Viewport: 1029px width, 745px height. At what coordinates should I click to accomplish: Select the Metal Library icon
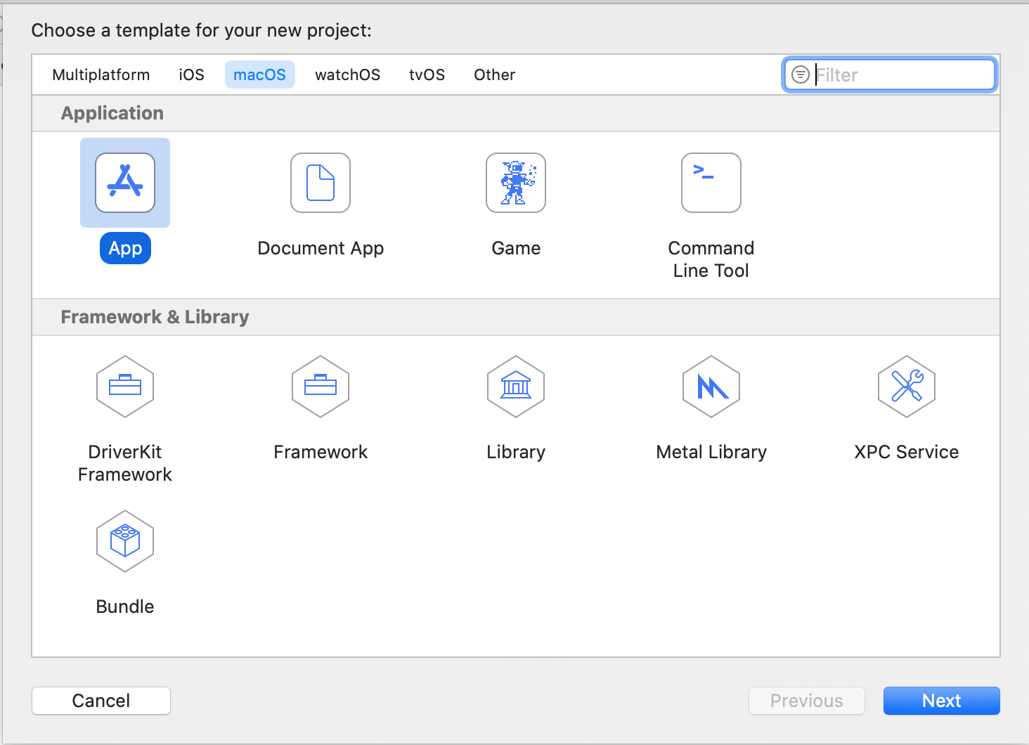[711, 387]
